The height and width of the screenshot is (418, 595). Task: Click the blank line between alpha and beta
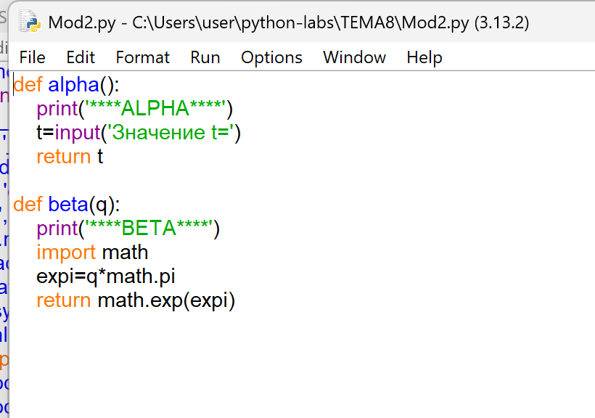pyautogui.click(x=145, y=181)
